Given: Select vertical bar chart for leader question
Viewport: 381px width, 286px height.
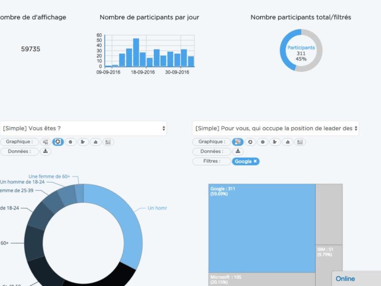Looking at the screenshot, I should tap(288, 142).
